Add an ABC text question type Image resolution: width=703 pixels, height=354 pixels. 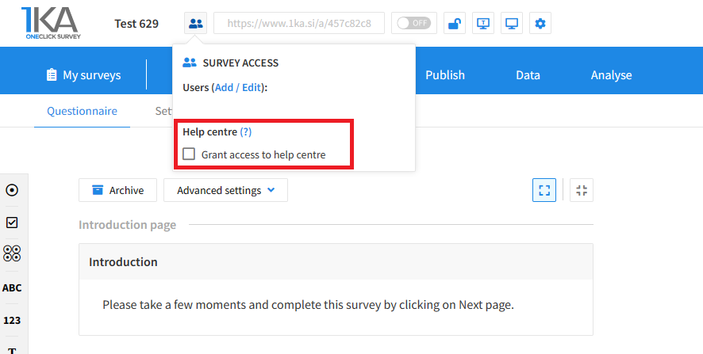12,287
